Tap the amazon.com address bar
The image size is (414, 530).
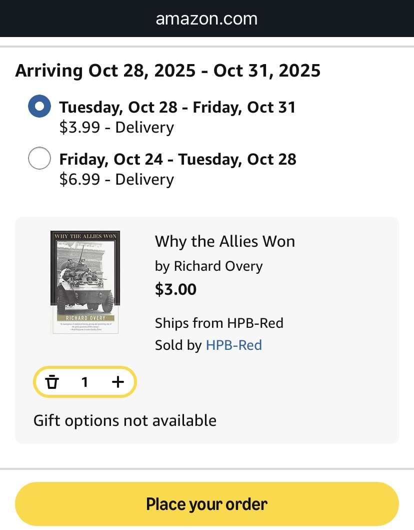click(x=206, y=19)
